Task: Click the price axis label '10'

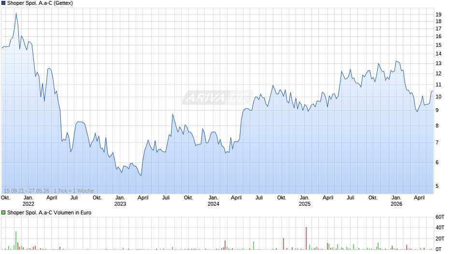Action: coord(439,97)
